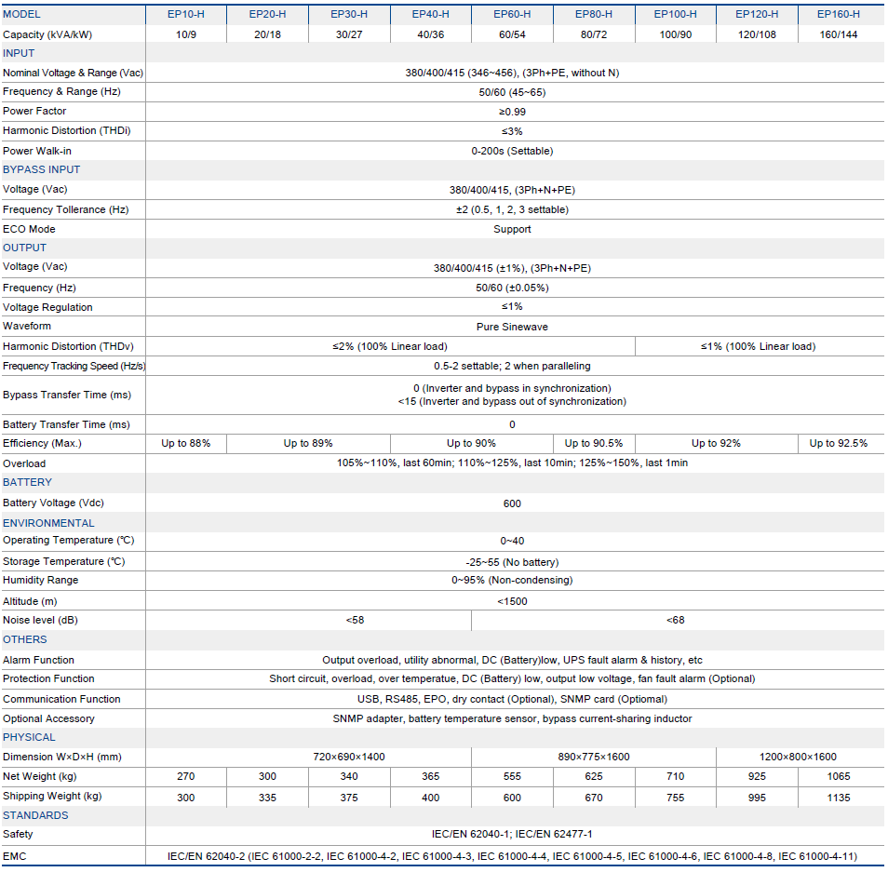Screen dimensions: 888x872
Task: Click the Pure Sinewave waveform value
Action: tap(512, 327)
